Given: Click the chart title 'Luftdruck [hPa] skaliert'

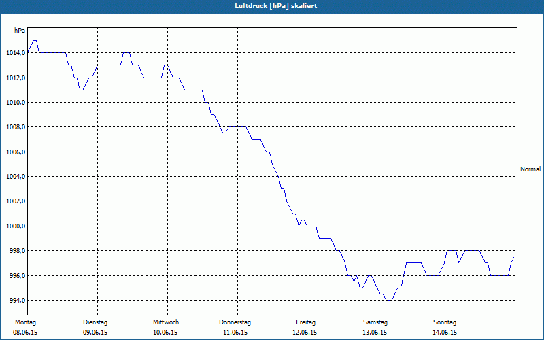Looking at the screenshot, I should pyautogui.click(x=271, y=5).
